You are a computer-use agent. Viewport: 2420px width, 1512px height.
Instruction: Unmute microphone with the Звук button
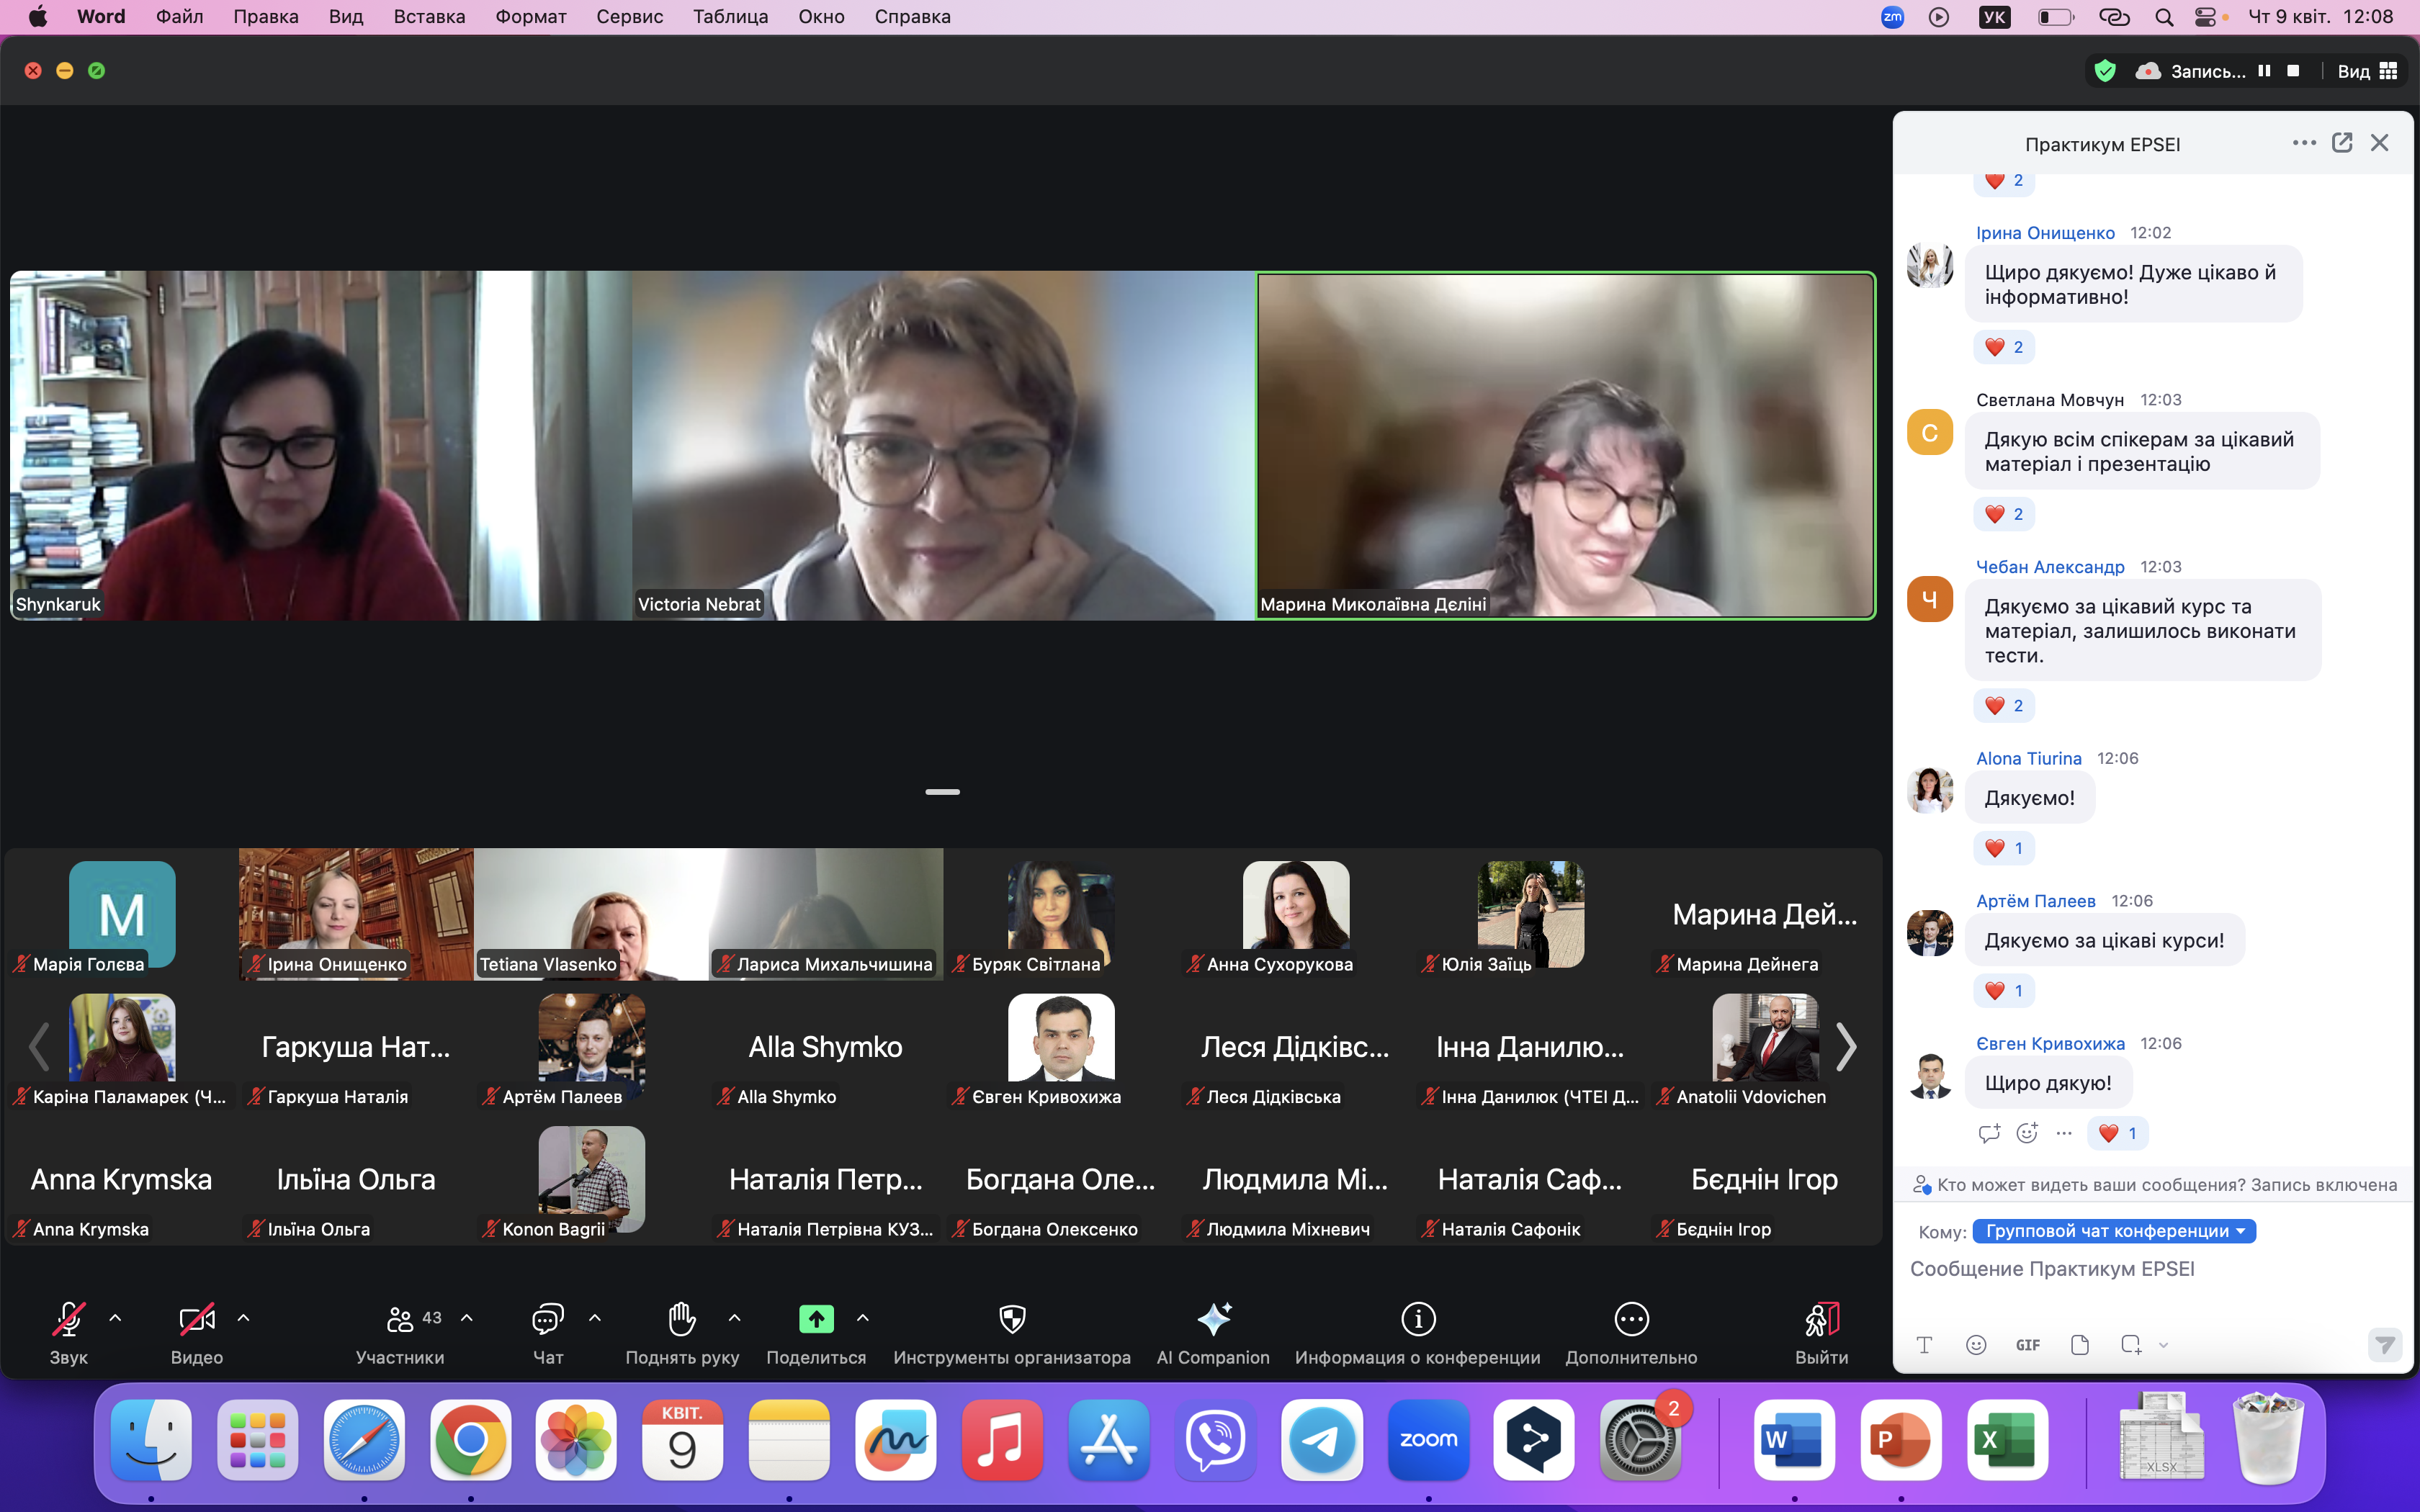(x=68, y=1319)
